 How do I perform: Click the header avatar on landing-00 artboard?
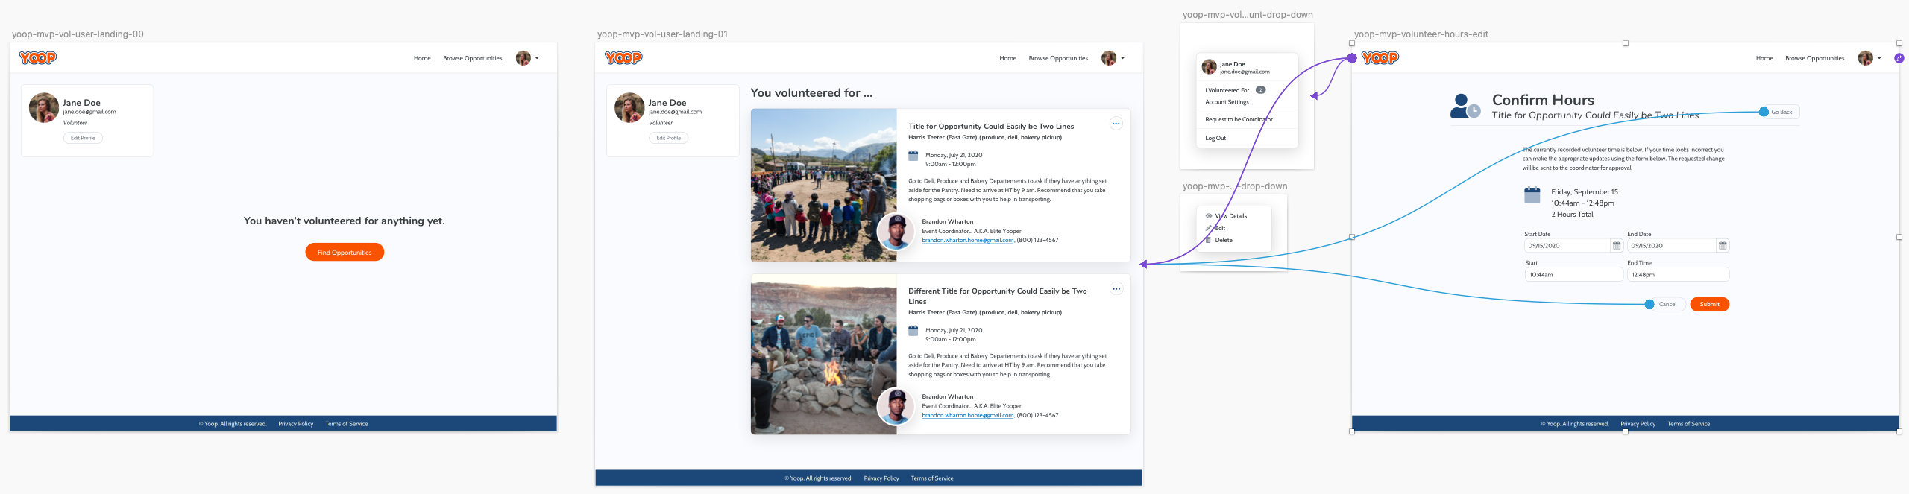[523, 58]
